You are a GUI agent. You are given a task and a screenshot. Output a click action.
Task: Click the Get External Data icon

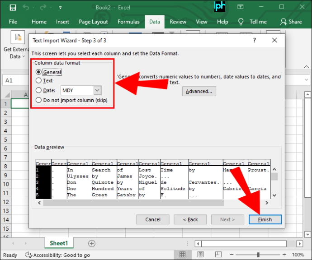tap(18, 37)
